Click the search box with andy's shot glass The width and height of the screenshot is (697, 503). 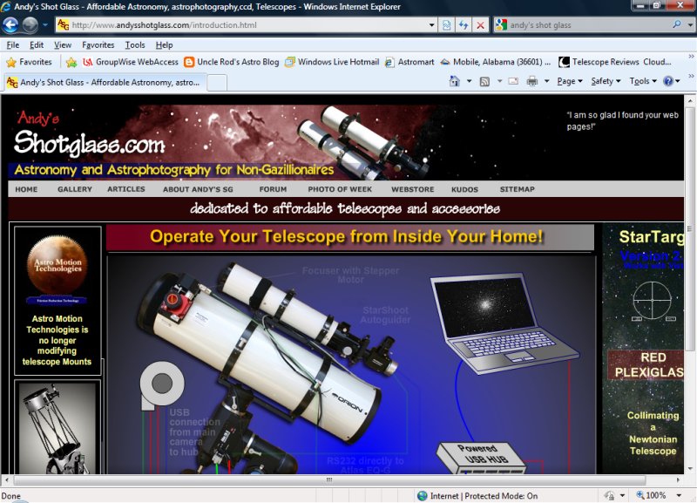point(589,25)
